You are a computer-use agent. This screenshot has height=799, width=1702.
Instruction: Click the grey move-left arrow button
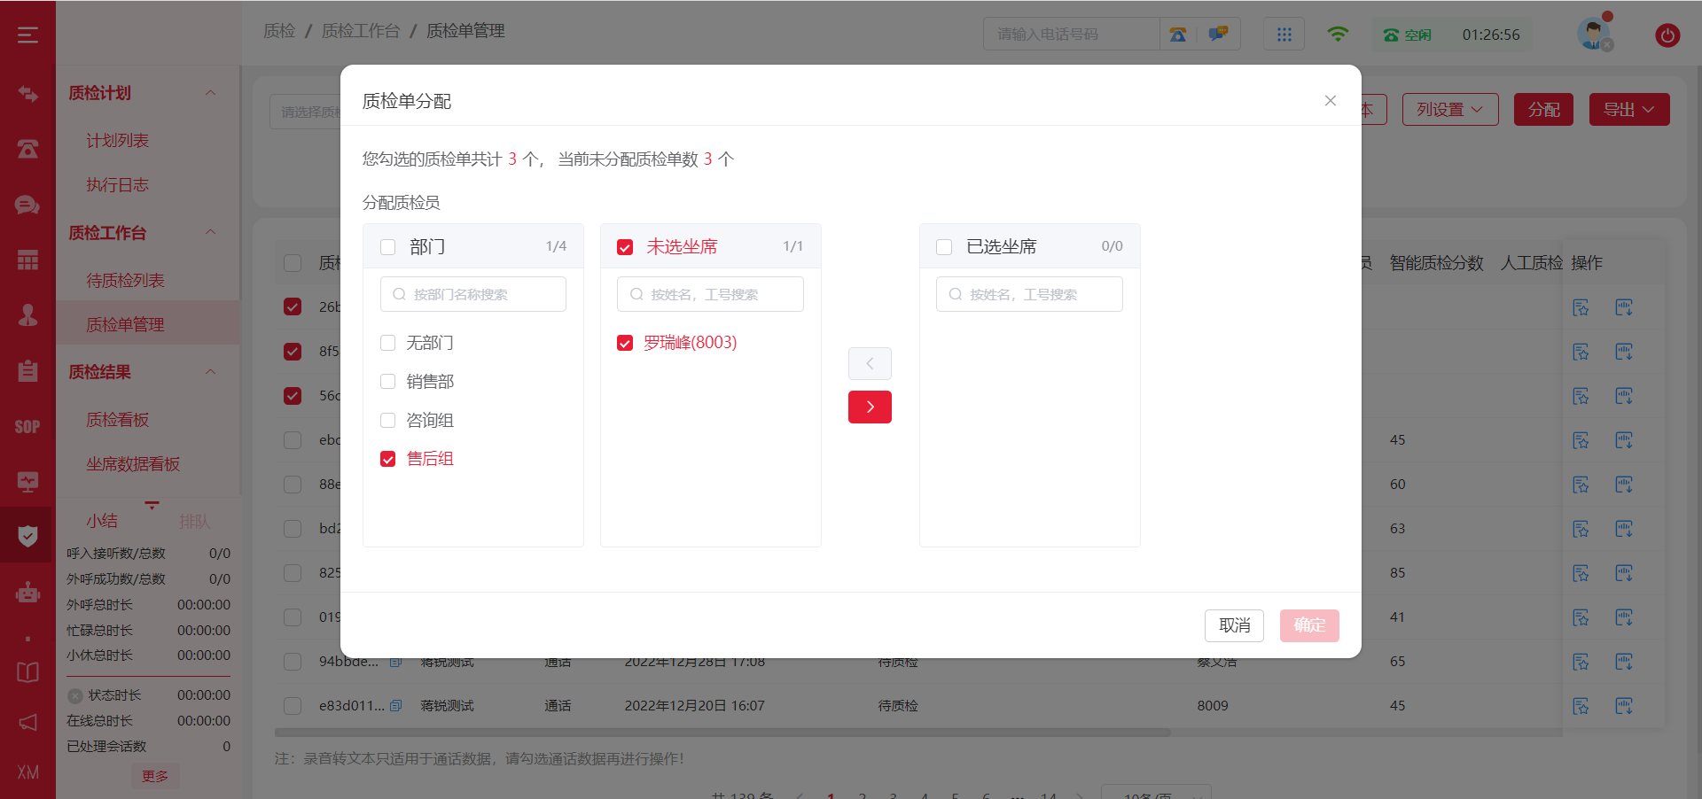(870, 363)
